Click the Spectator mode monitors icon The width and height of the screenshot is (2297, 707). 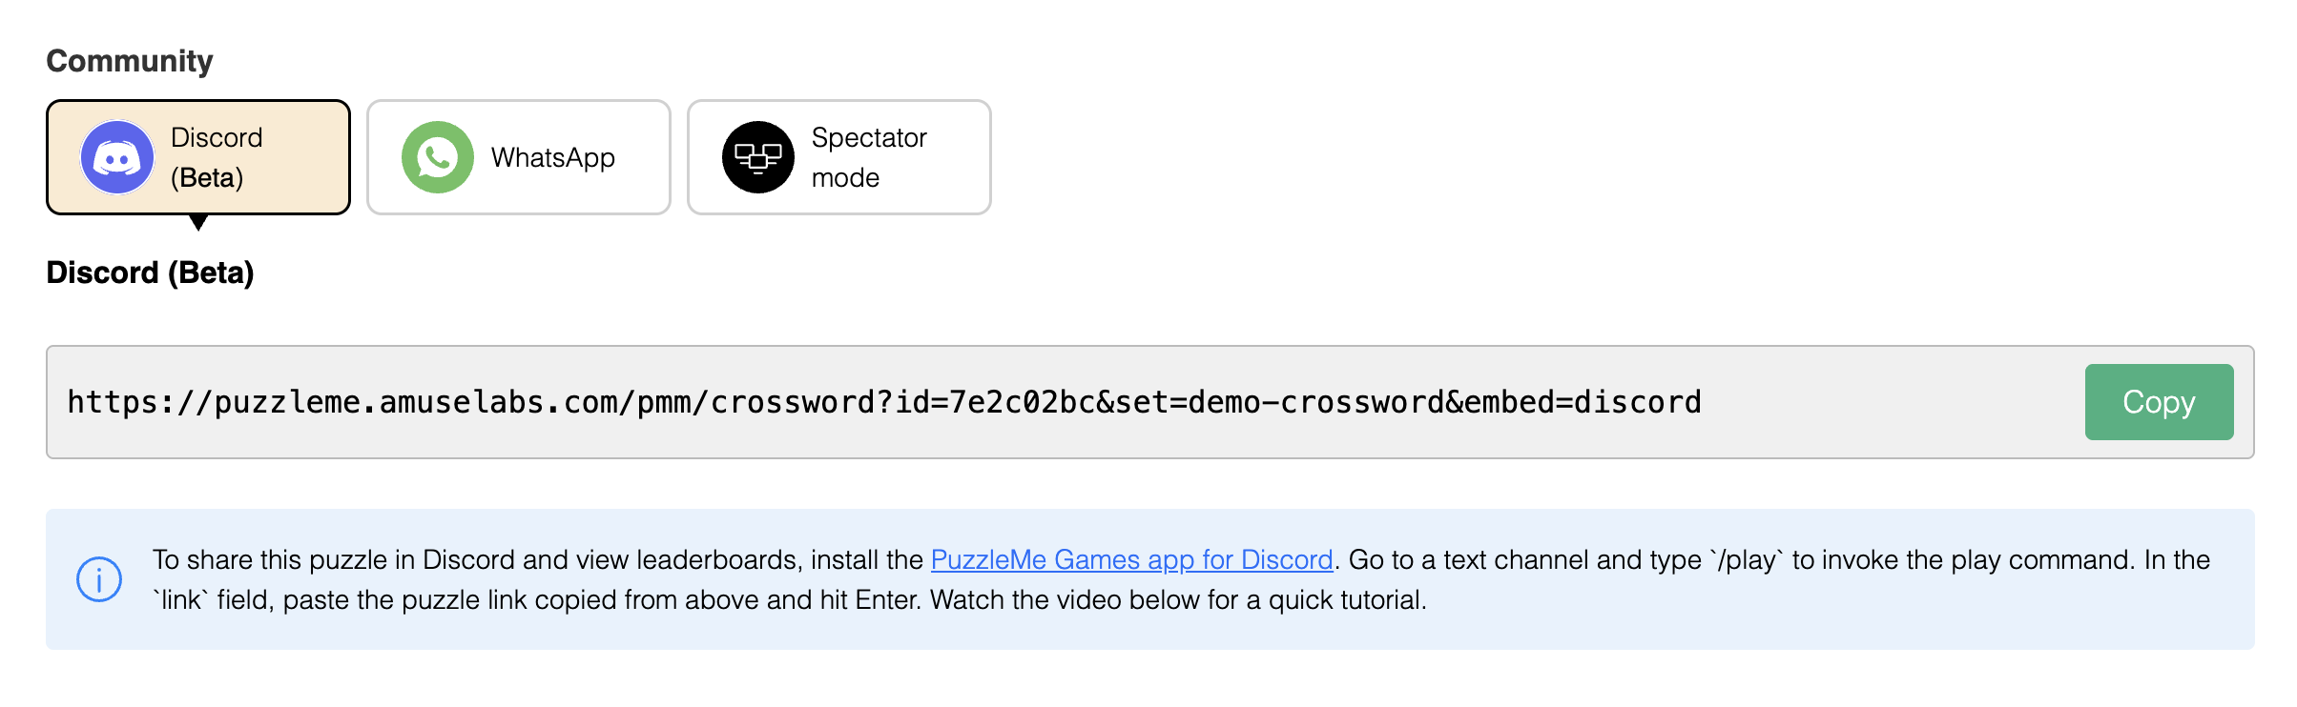[x=758, y=157]
